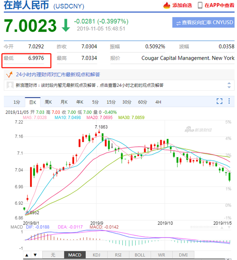Viewport: 237px width, 260px height.
Task: Click the -0.0281 (-0.3997%) change value
Action: coord(101,22)
